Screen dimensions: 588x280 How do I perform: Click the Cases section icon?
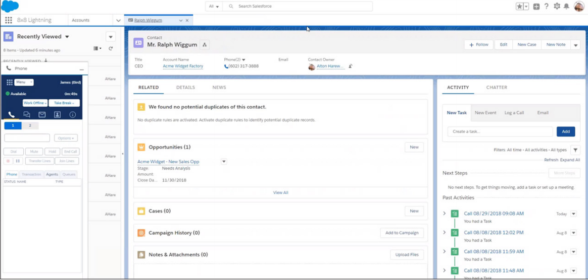pyautogui.click(x=141, y=211)
